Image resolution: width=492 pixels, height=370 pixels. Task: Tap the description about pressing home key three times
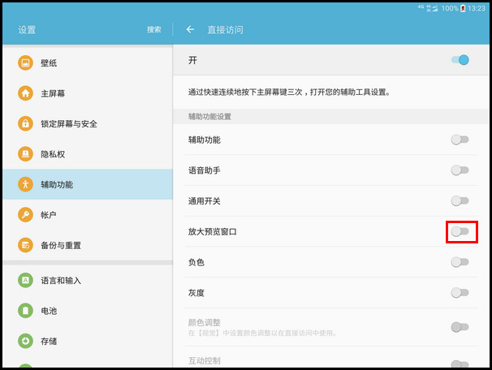[289, 92]
